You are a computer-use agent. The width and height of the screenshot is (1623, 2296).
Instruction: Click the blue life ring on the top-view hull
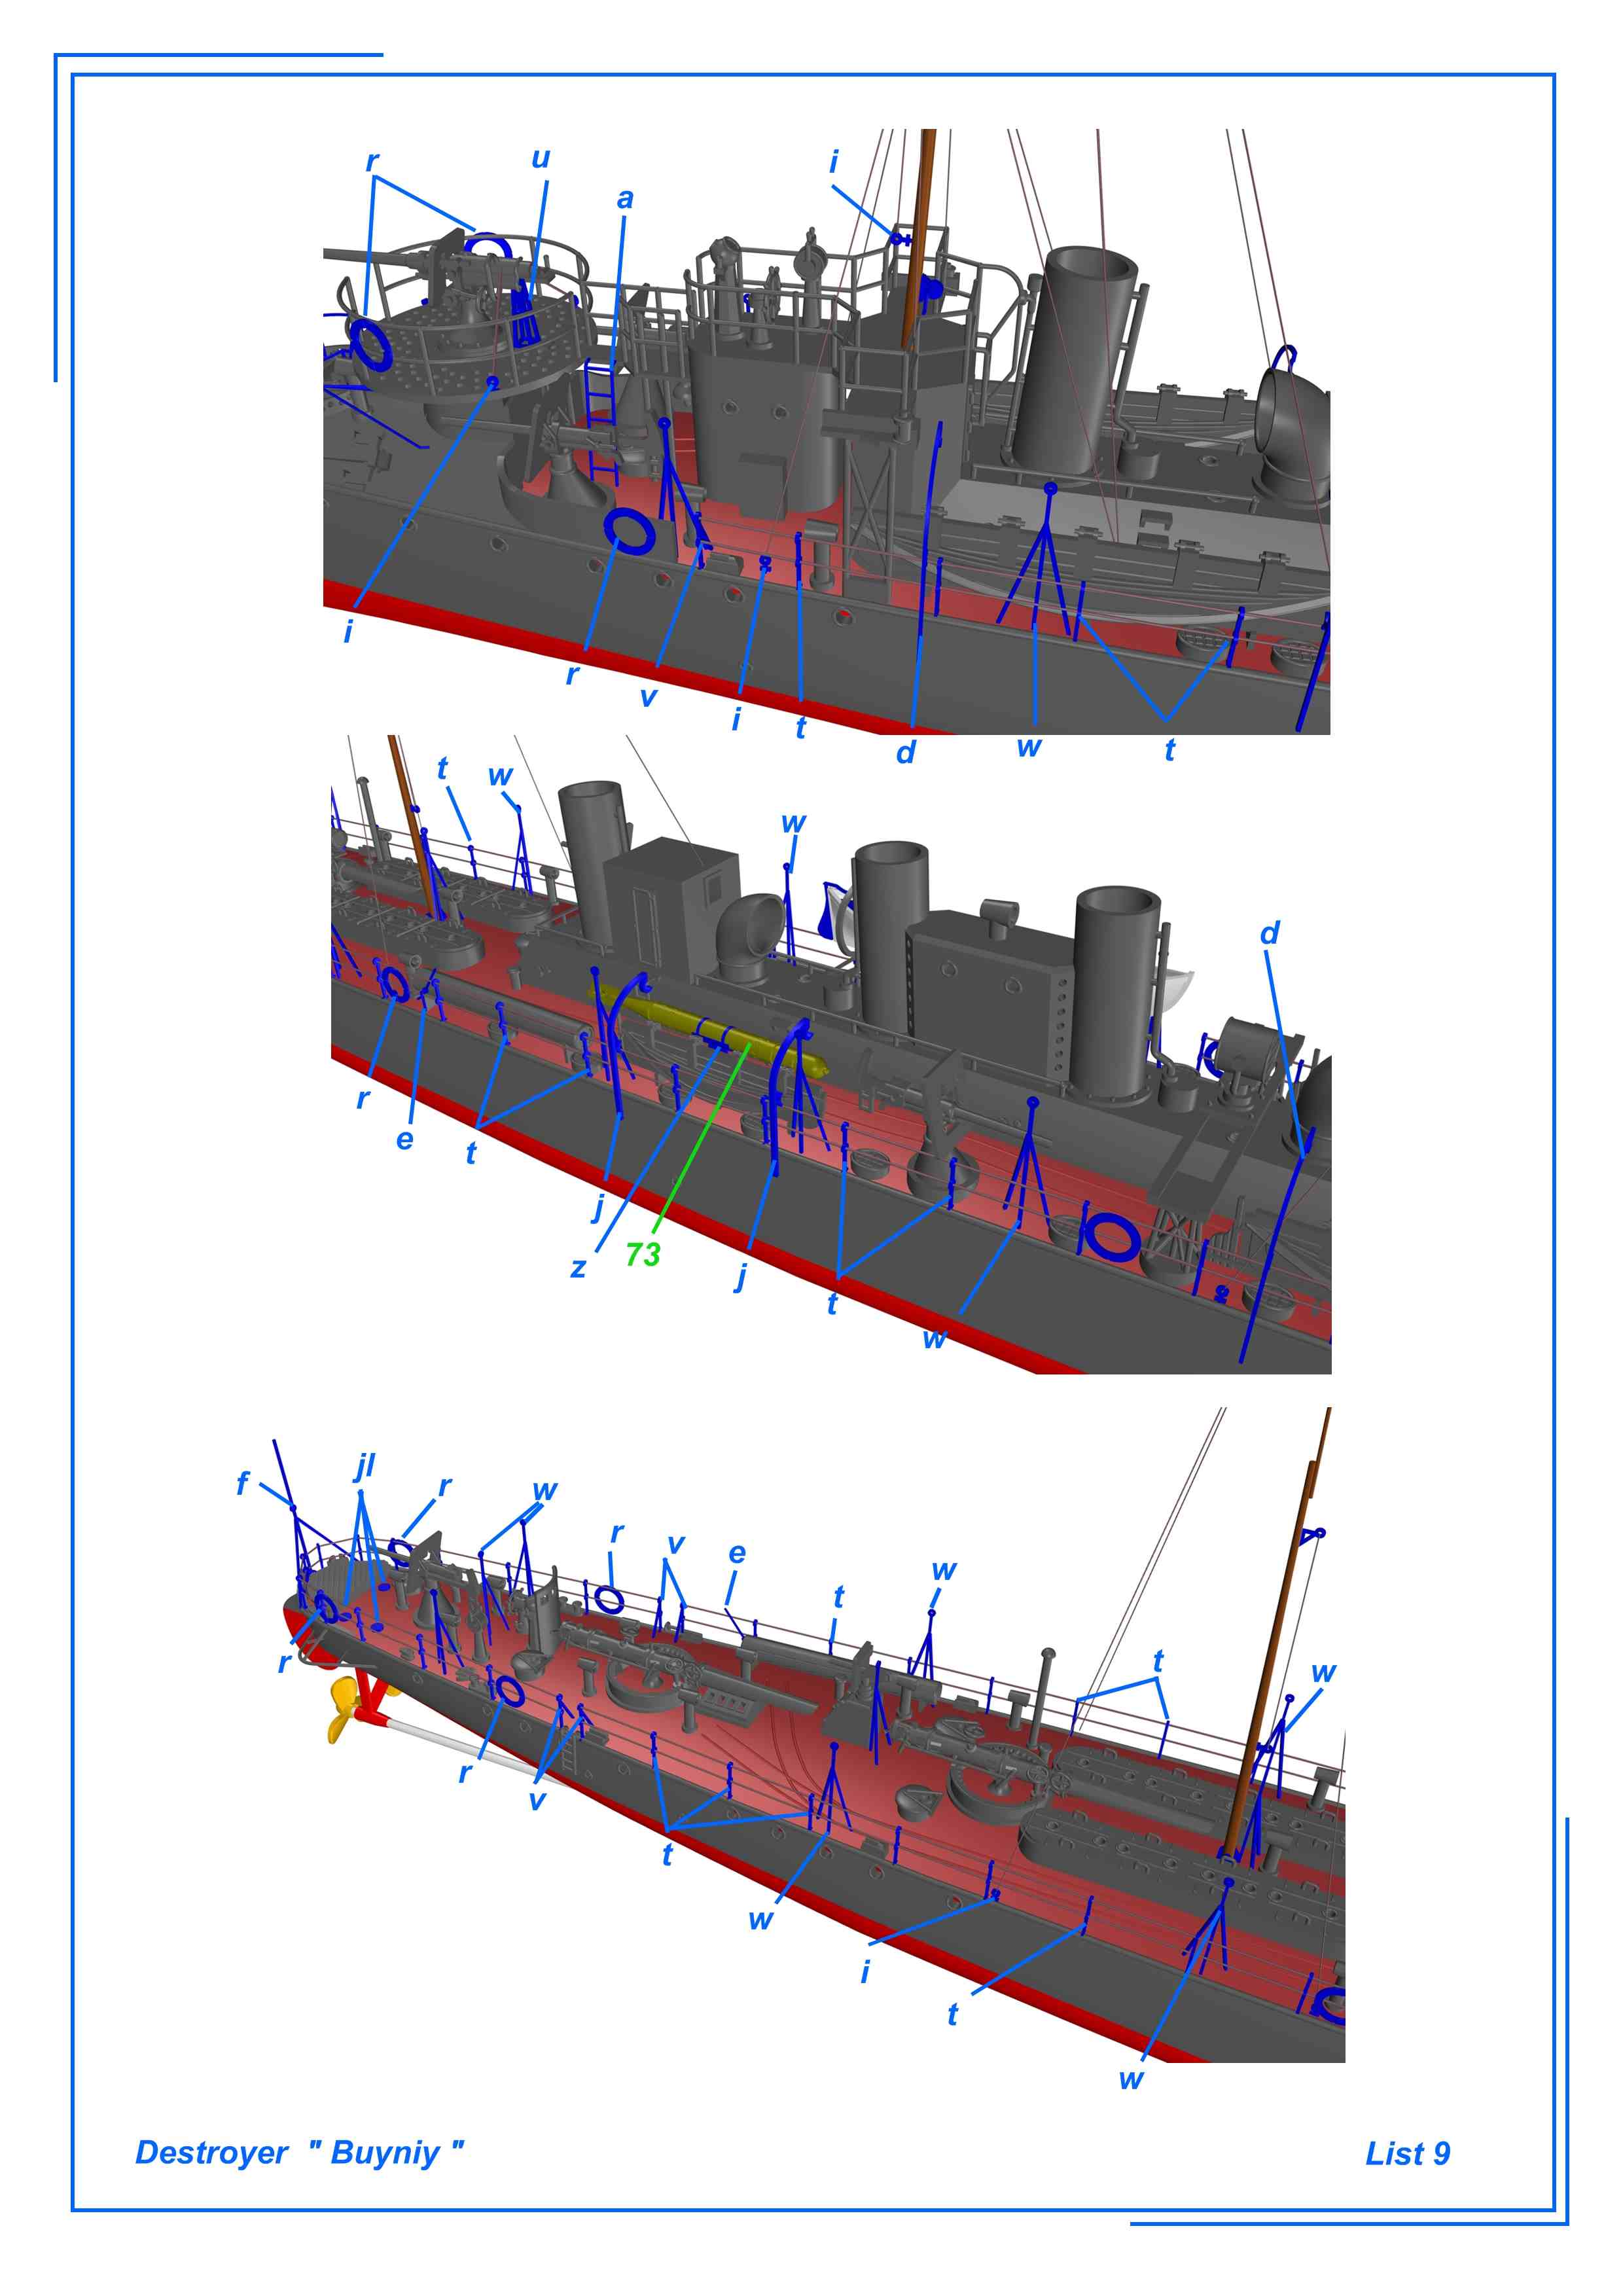(x=630, y=531)
